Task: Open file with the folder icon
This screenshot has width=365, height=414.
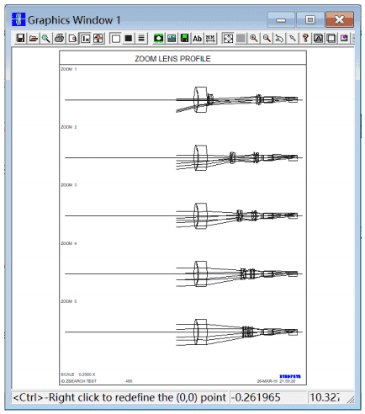Action: point(34,39)
